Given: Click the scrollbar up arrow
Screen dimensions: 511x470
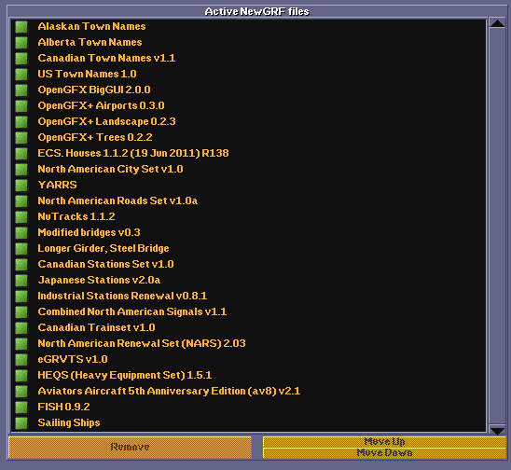Looking at the screenshot, I should coord(497,23).
